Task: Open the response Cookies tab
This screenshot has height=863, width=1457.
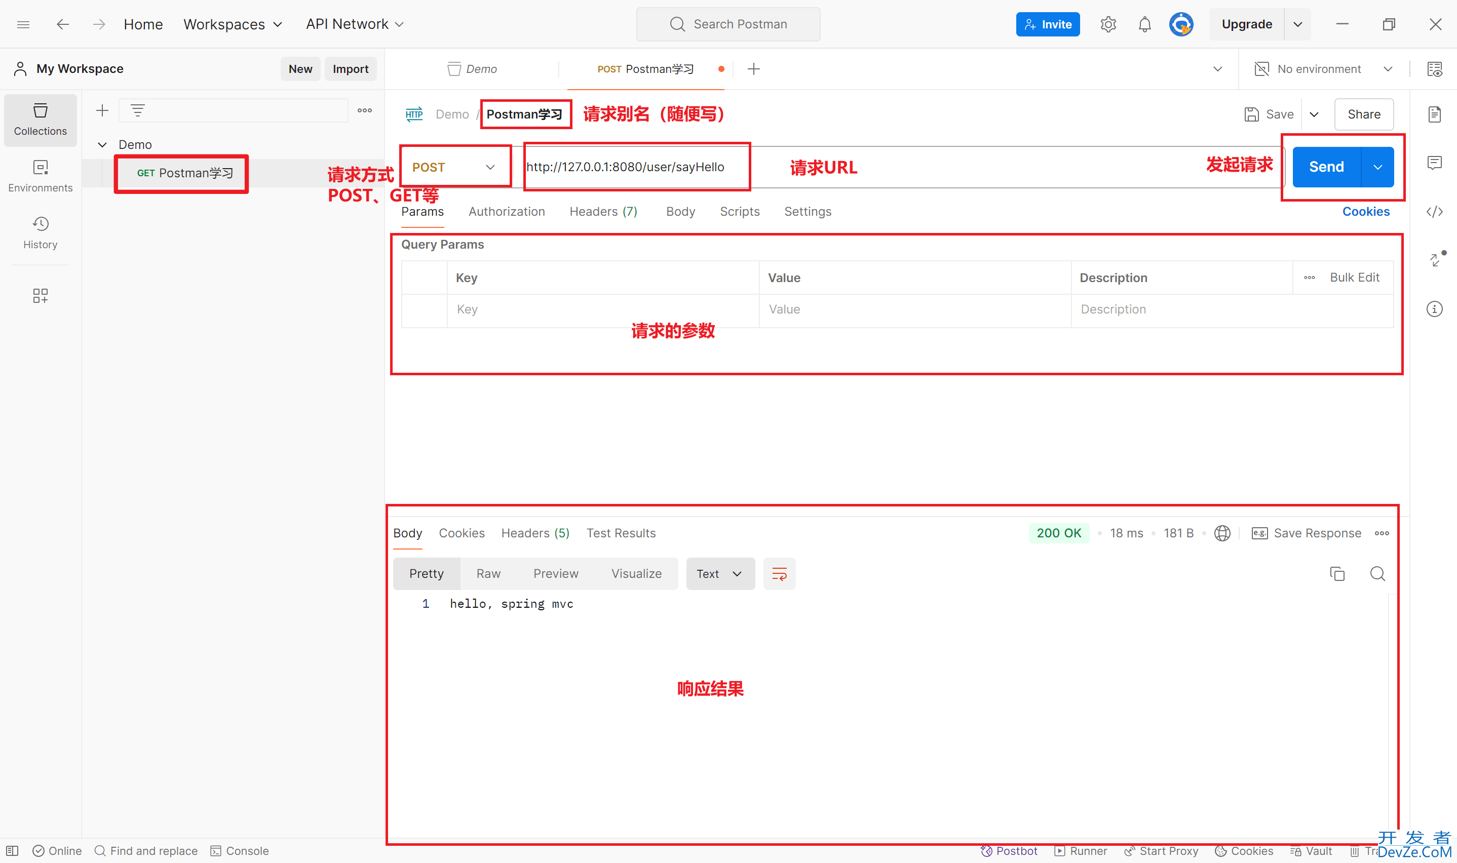Action: click(461, 533)
